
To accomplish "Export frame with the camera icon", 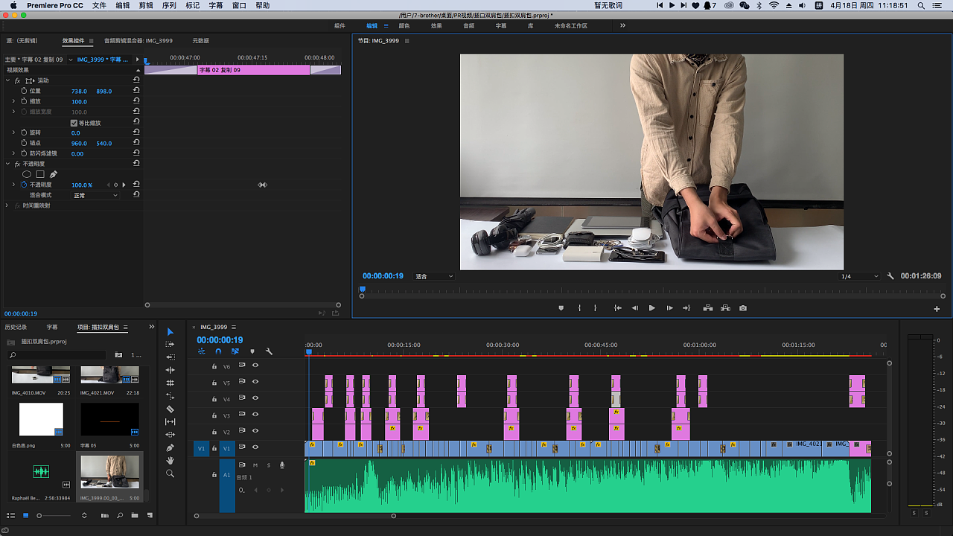I will [743, 308].
